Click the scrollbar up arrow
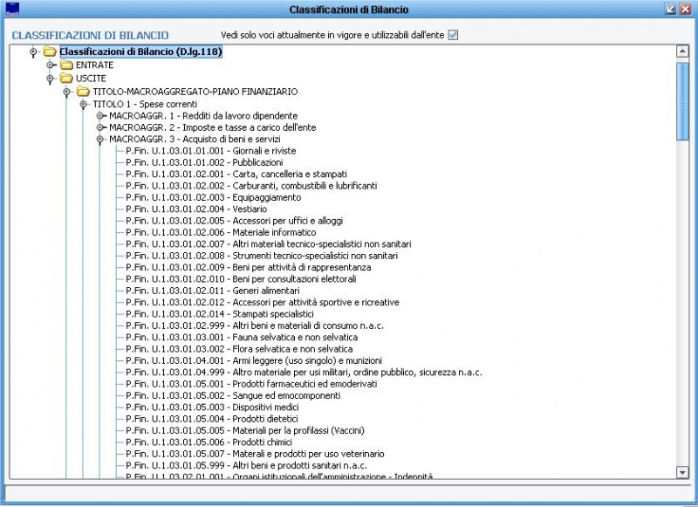 682,51
